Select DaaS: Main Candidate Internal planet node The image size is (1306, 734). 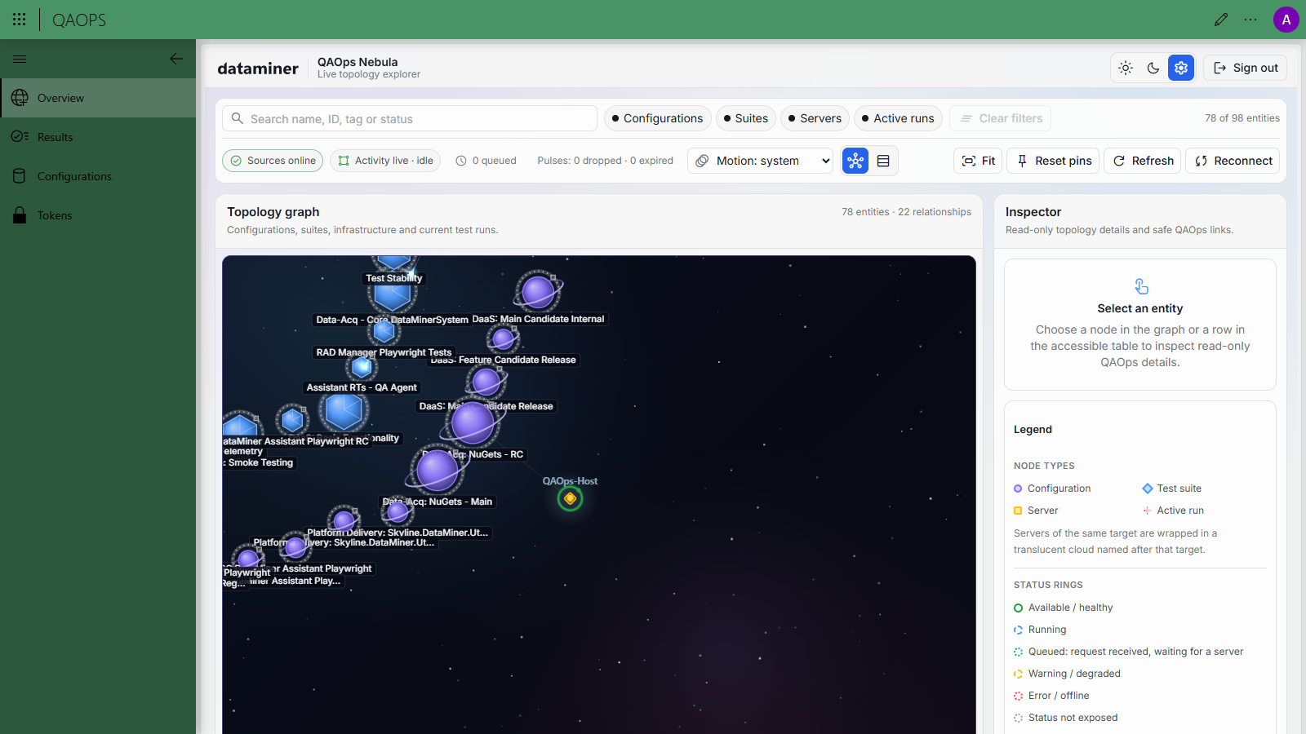click(x=539, y=292)
